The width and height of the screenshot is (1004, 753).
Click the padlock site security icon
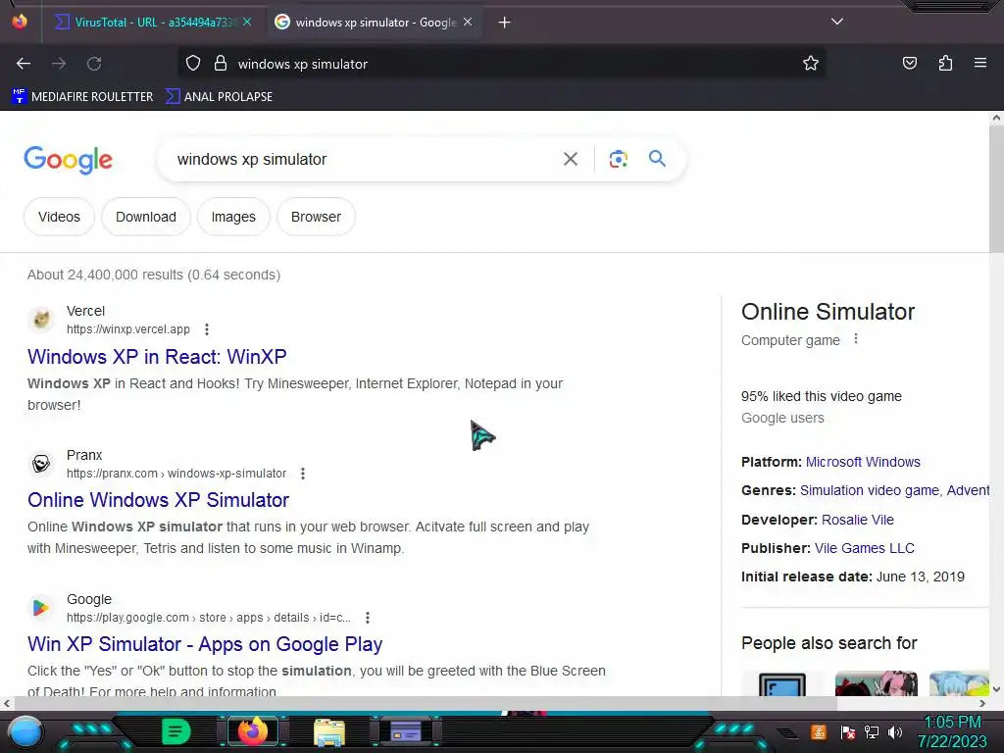click(221, 64)
